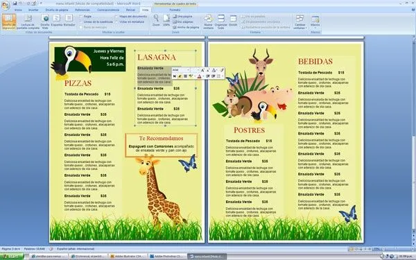Click highlight icon in mini toolbar

click(x=191, y=76)
